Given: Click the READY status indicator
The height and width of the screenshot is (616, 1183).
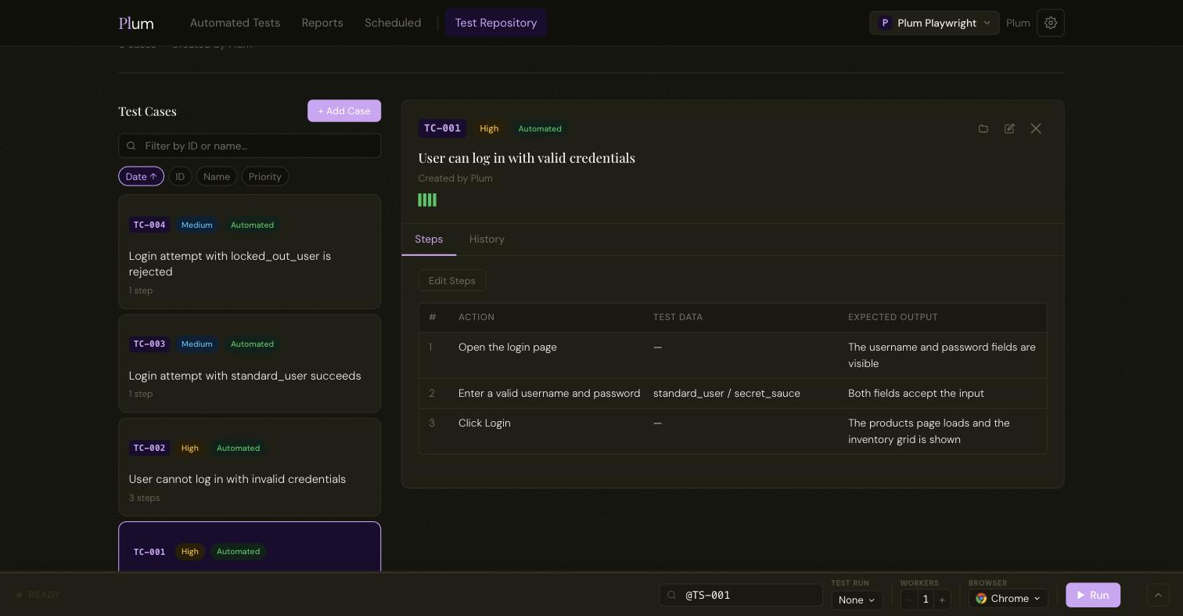Looking at the screenshot, I should [x=38, y=595].
